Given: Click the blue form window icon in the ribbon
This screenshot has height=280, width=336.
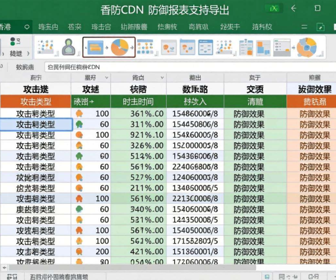Looking at the screenshot, I should pos(206,48).
